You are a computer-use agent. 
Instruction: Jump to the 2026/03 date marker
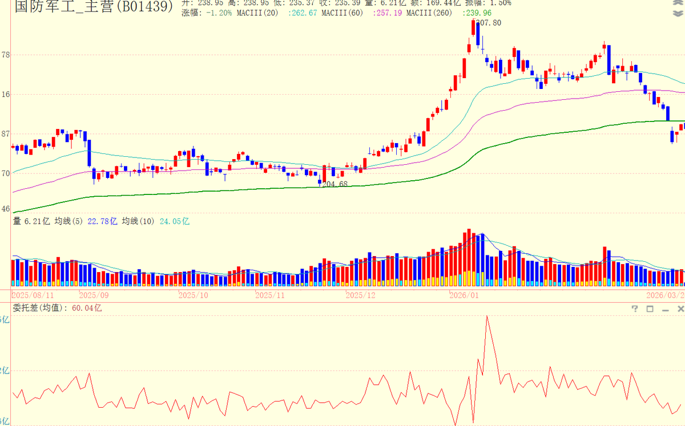click(665, 295)
